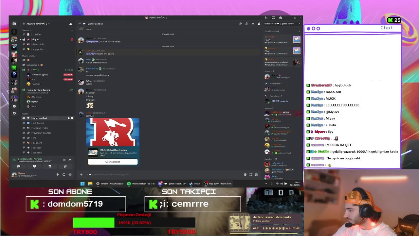Switch to OBS 32.0.4 taskbar item
The image size is (419, 236).
point(218,184)
